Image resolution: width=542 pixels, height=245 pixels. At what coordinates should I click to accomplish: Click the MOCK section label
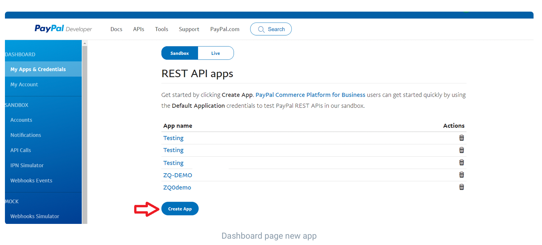12,201
